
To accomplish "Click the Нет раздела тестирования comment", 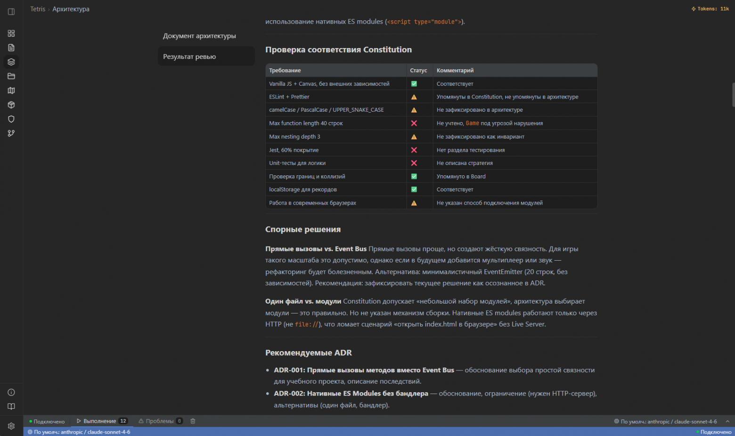I will pos(471,150).
